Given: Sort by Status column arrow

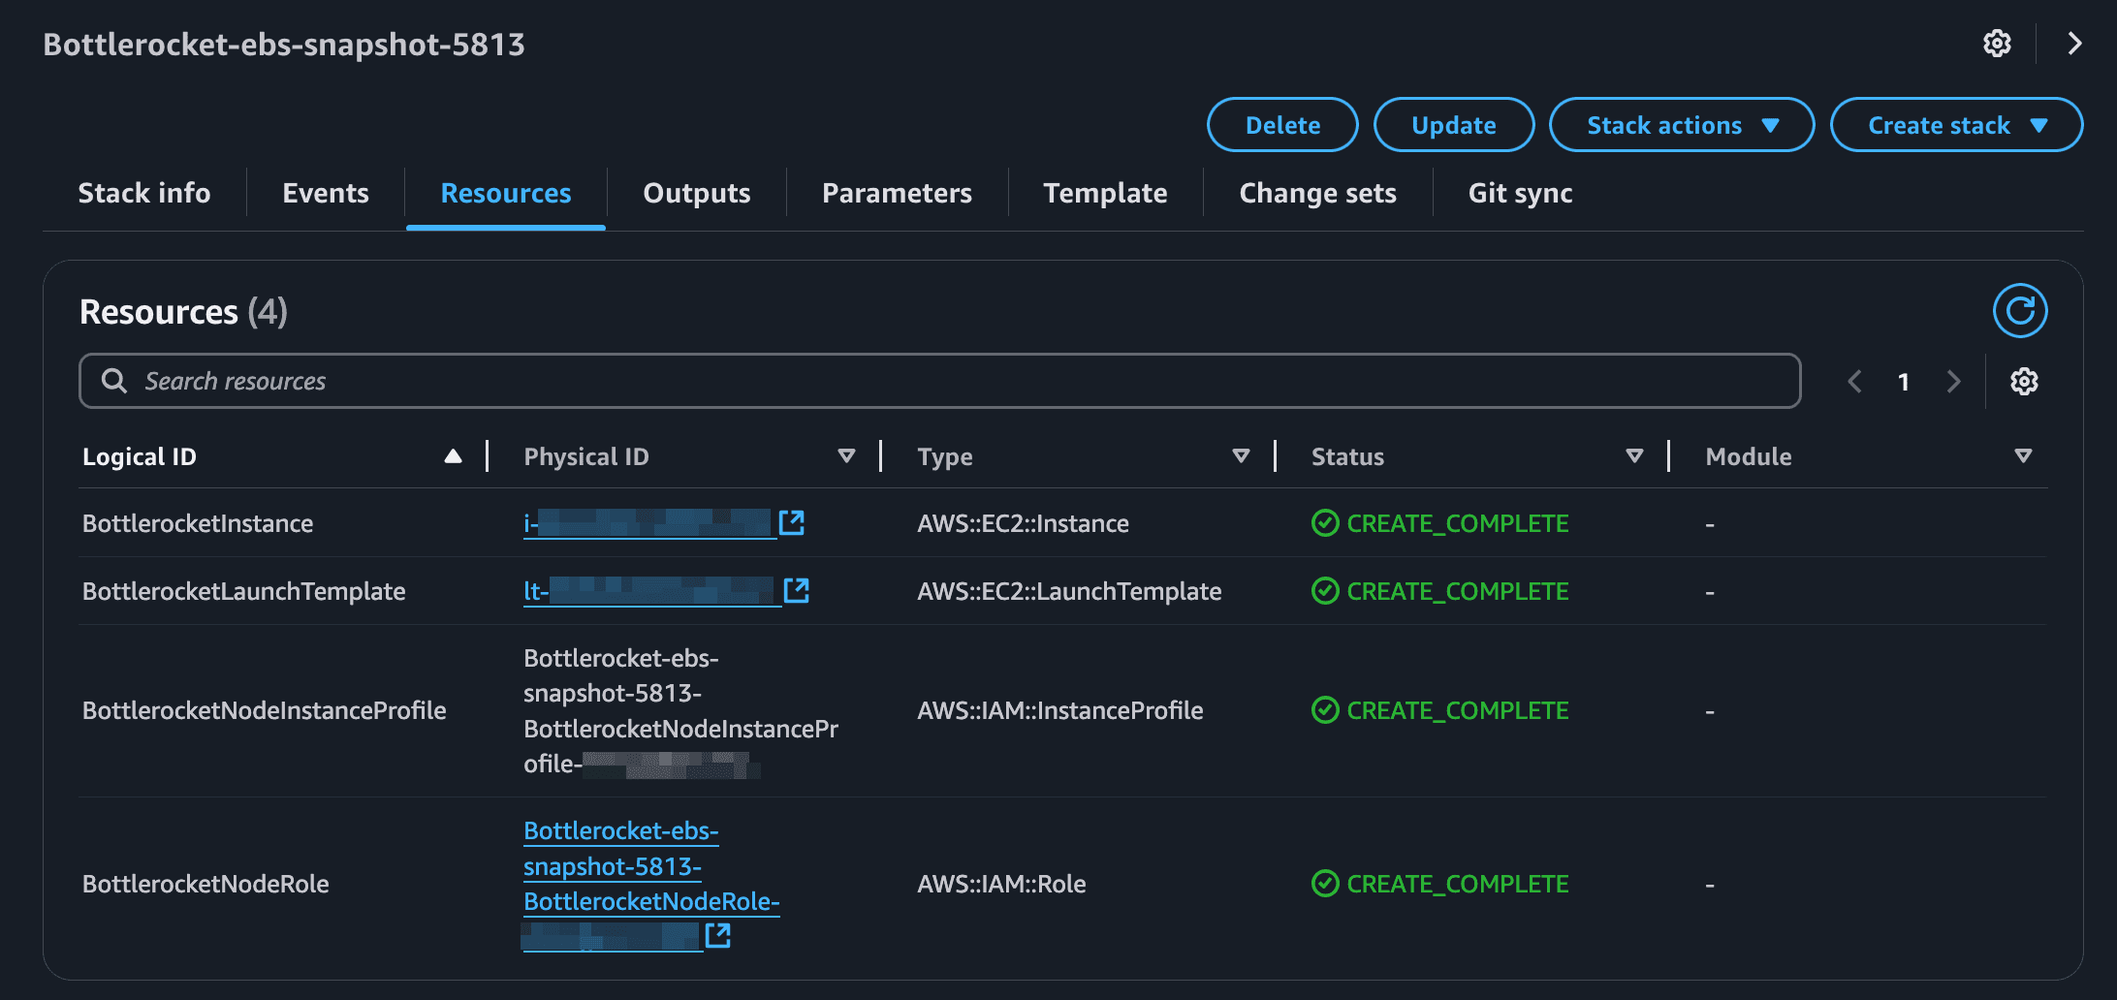Looking at the screenshot, I should 1634,456.
